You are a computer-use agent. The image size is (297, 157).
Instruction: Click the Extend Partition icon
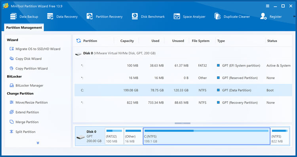pos(11,112)
